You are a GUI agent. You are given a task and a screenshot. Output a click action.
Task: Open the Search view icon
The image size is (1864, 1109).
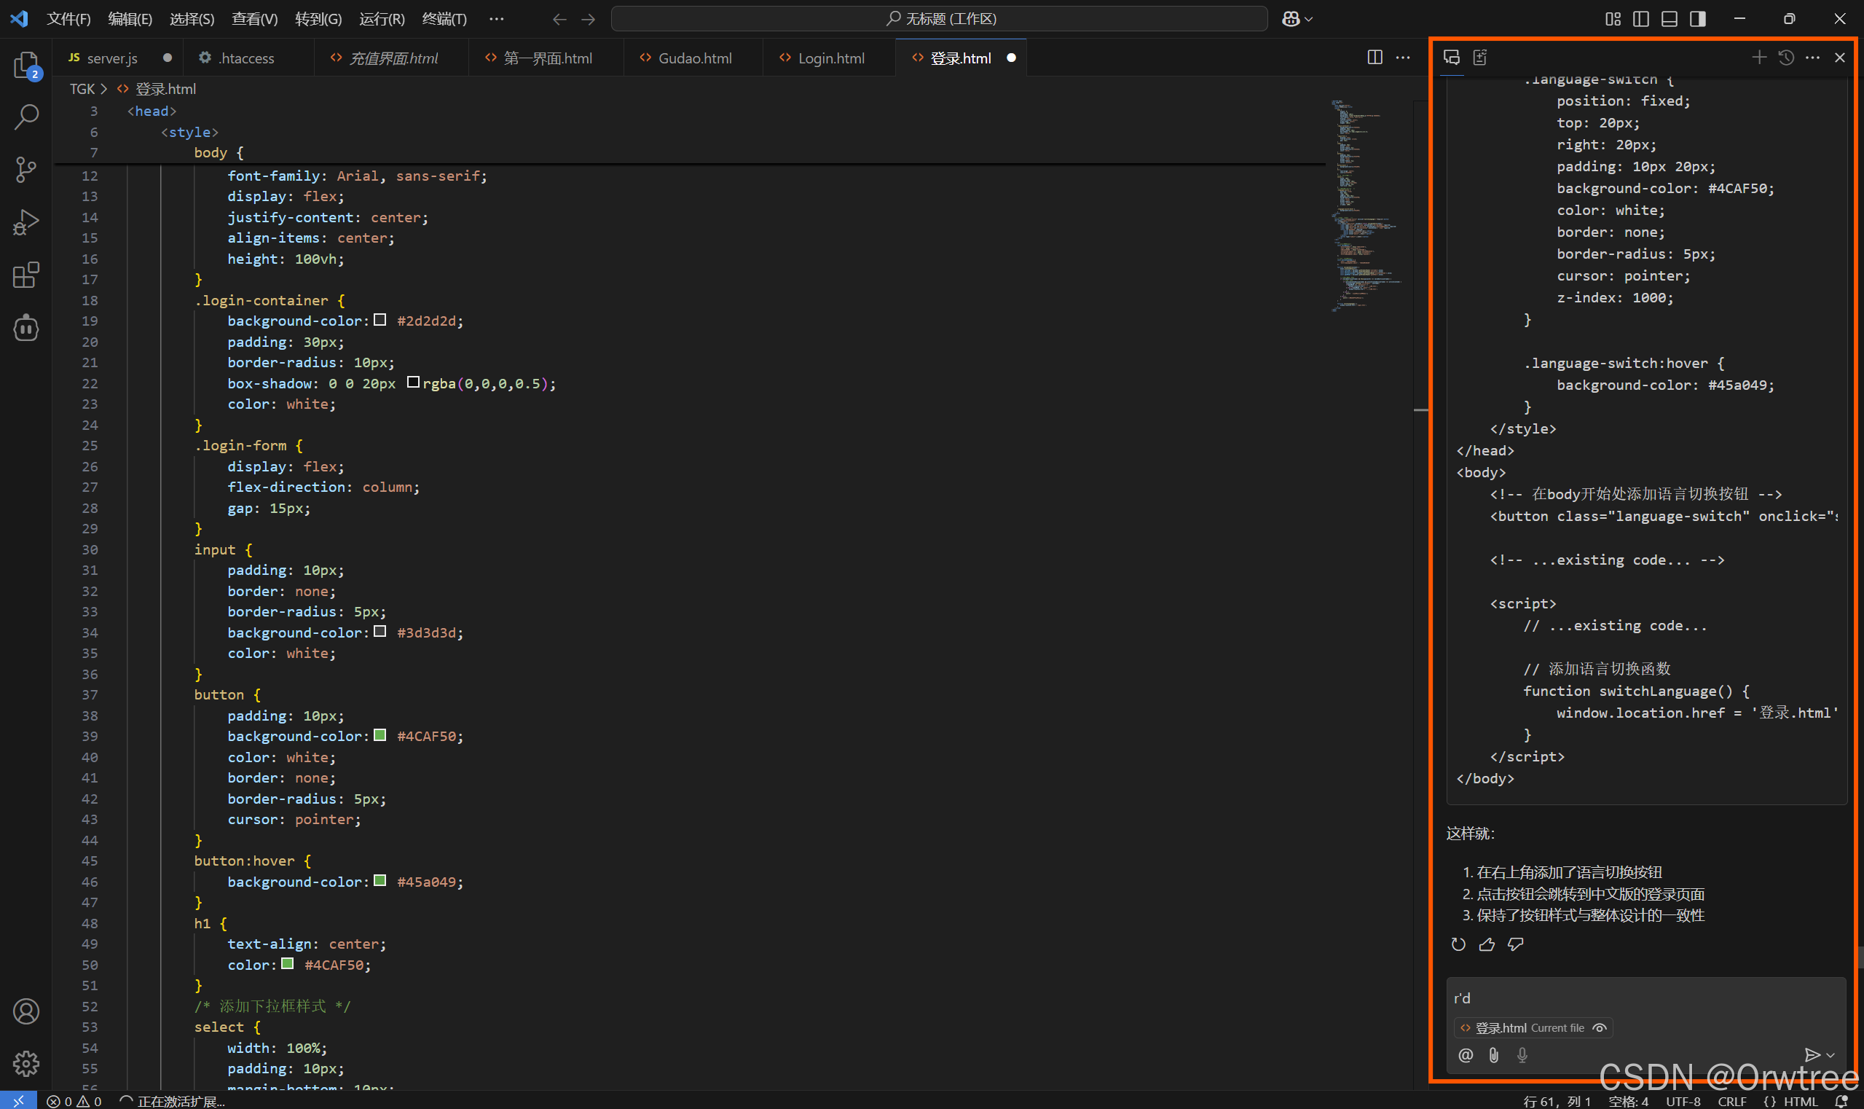click(26, 117)
